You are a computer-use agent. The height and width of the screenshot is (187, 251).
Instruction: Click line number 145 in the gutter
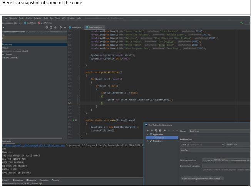click(x=70, y=103)
